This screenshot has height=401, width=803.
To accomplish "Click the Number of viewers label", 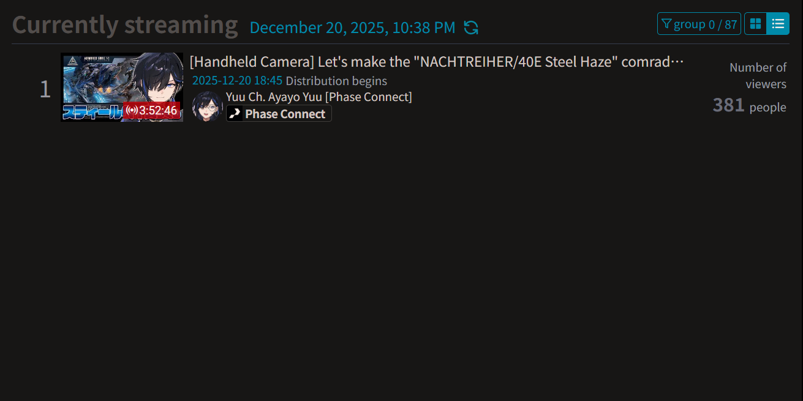I will (758, 75).
